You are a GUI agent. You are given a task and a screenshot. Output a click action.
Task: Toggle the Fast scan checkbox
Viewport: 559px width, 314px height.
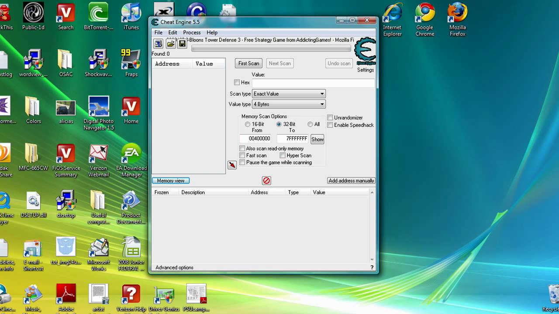(x=242, y=156)
